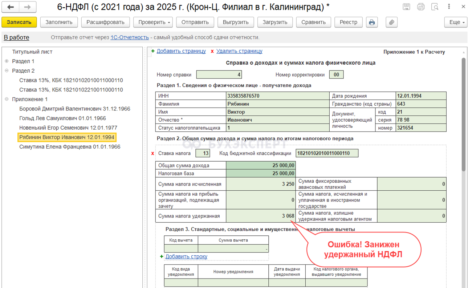Open the Еще dropdown menu
This screenshot has height=288, width=468.
(x=457, y=22)
